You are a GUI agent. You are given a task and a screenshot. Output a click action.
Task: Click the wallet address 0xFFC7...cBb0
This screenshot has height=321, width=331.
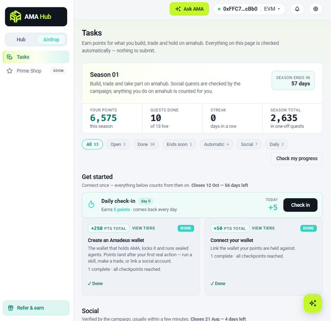pos(240,9)
